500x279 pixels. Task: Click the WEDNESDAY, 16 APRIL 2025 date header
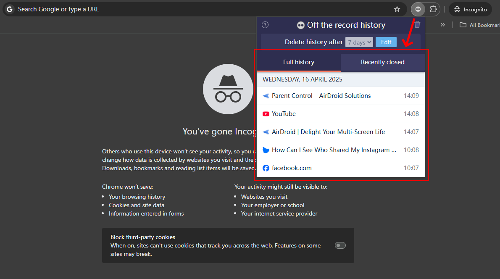pos(341,79)
